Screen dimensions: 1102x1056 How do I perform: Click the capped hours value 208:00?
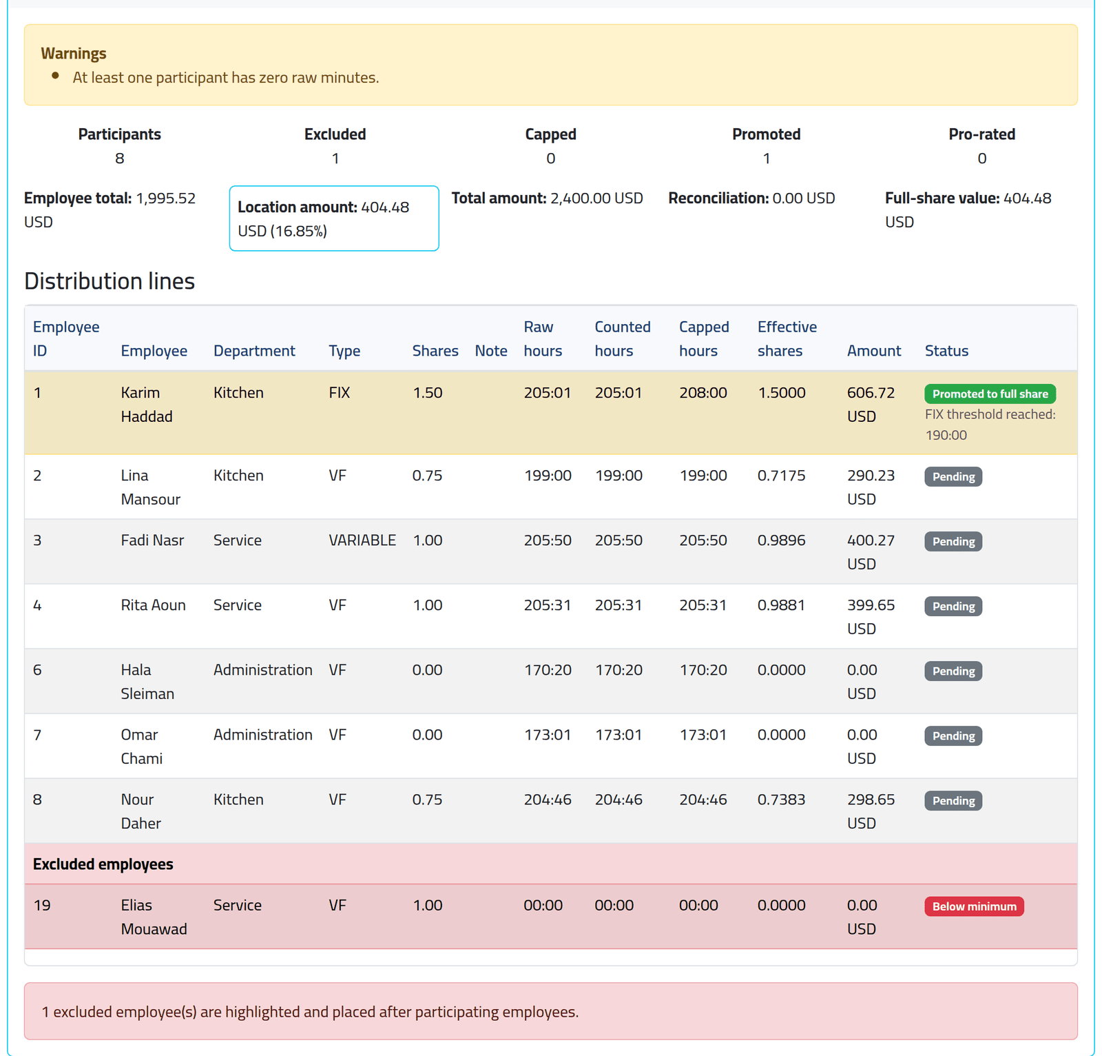coord(703,393)
